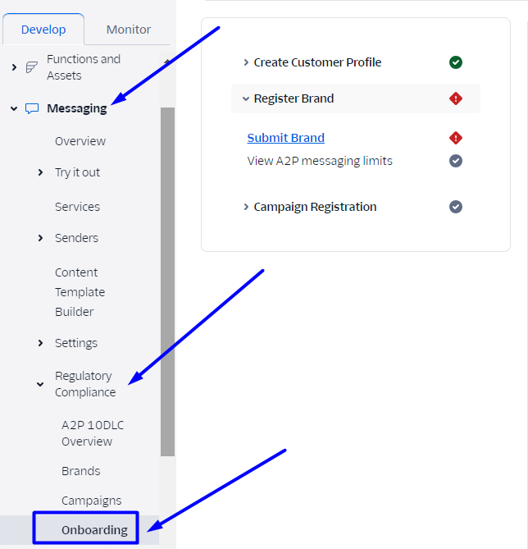Screen dimensions: 528x549
Task: Select the Develop tab
Action: point(43,30)
